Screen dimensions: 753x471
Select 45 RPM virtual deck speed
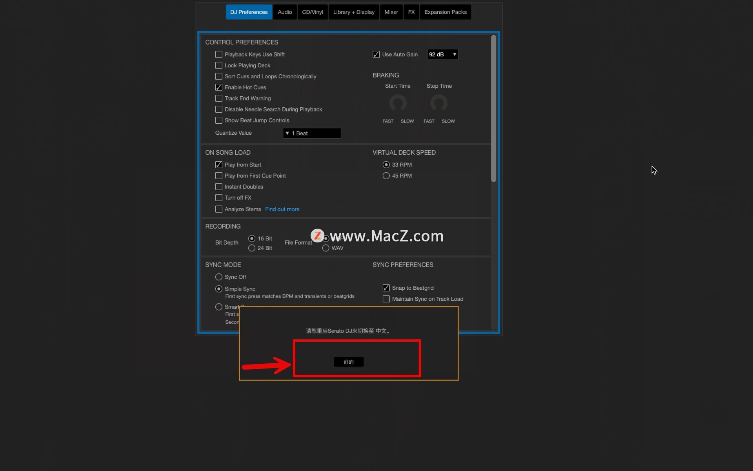click(386, 176)
